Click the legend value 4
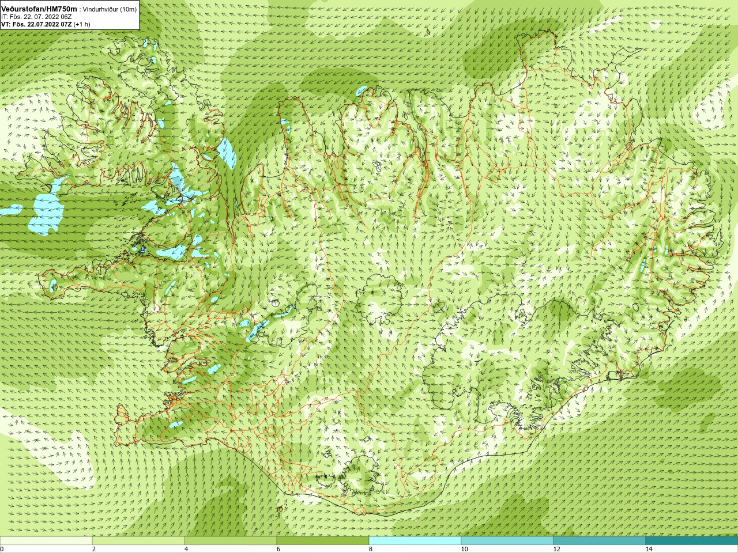 tap(186, 549)
